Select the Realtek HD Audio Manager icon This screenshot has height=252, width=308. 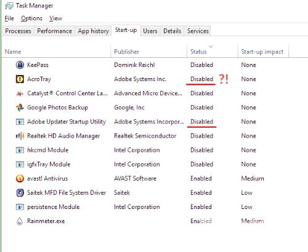20,136
